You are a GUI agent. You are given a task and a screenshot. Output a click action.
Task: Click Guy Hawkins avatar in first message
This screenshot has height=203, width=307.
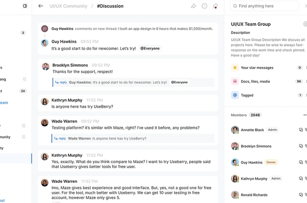coord(45,43)
